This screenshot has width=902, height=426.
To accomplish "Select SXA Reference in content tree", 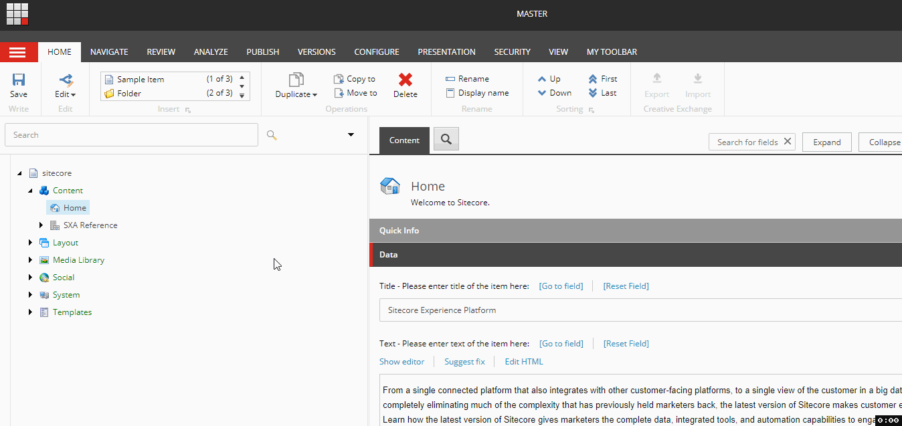I will (x=90, y=225).
